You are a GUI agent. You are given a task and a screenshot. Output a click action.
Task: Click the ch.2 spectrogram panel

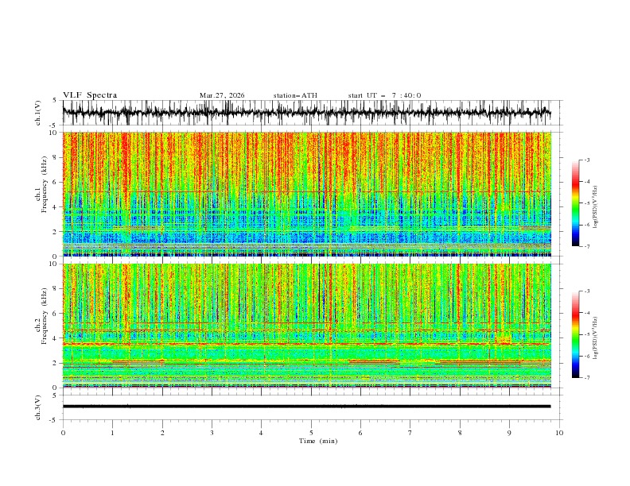coord(306,326)
